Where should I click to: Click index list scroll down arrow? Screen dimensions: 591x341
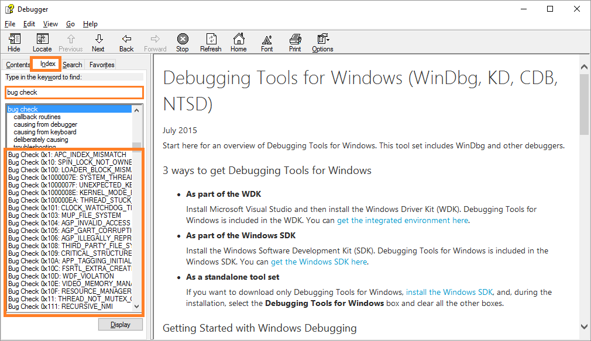137,307
